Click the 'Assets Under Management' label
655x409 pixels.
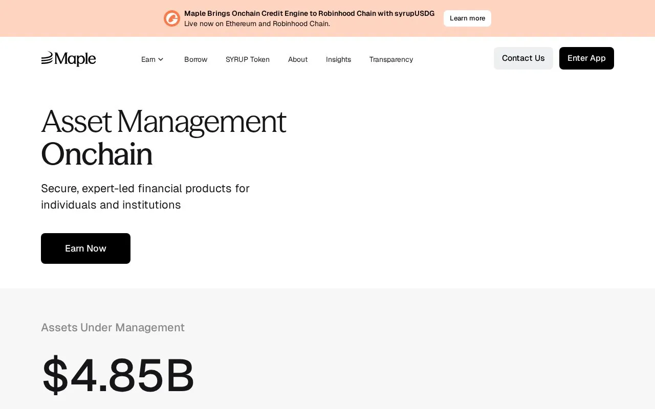click(113, 327)
